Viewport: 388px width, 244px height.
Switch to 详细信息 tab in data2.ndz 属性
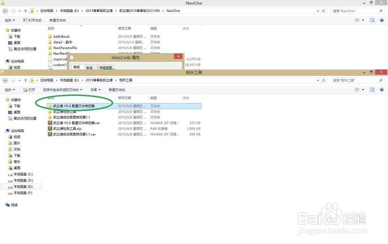click(106, 67)
